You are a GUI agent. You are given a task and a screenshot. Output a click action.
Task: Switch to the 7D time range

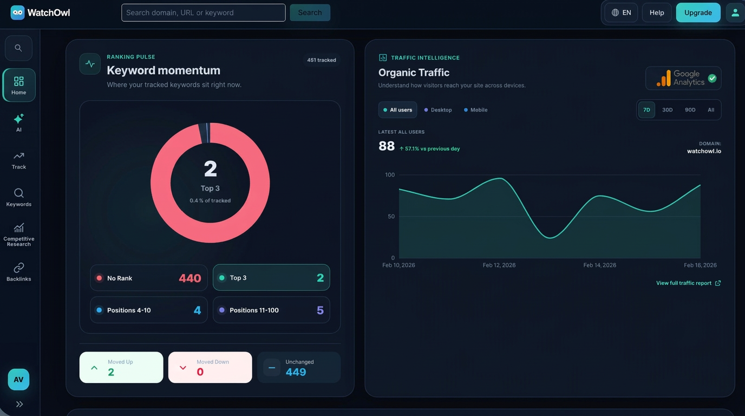pos(646,110)
